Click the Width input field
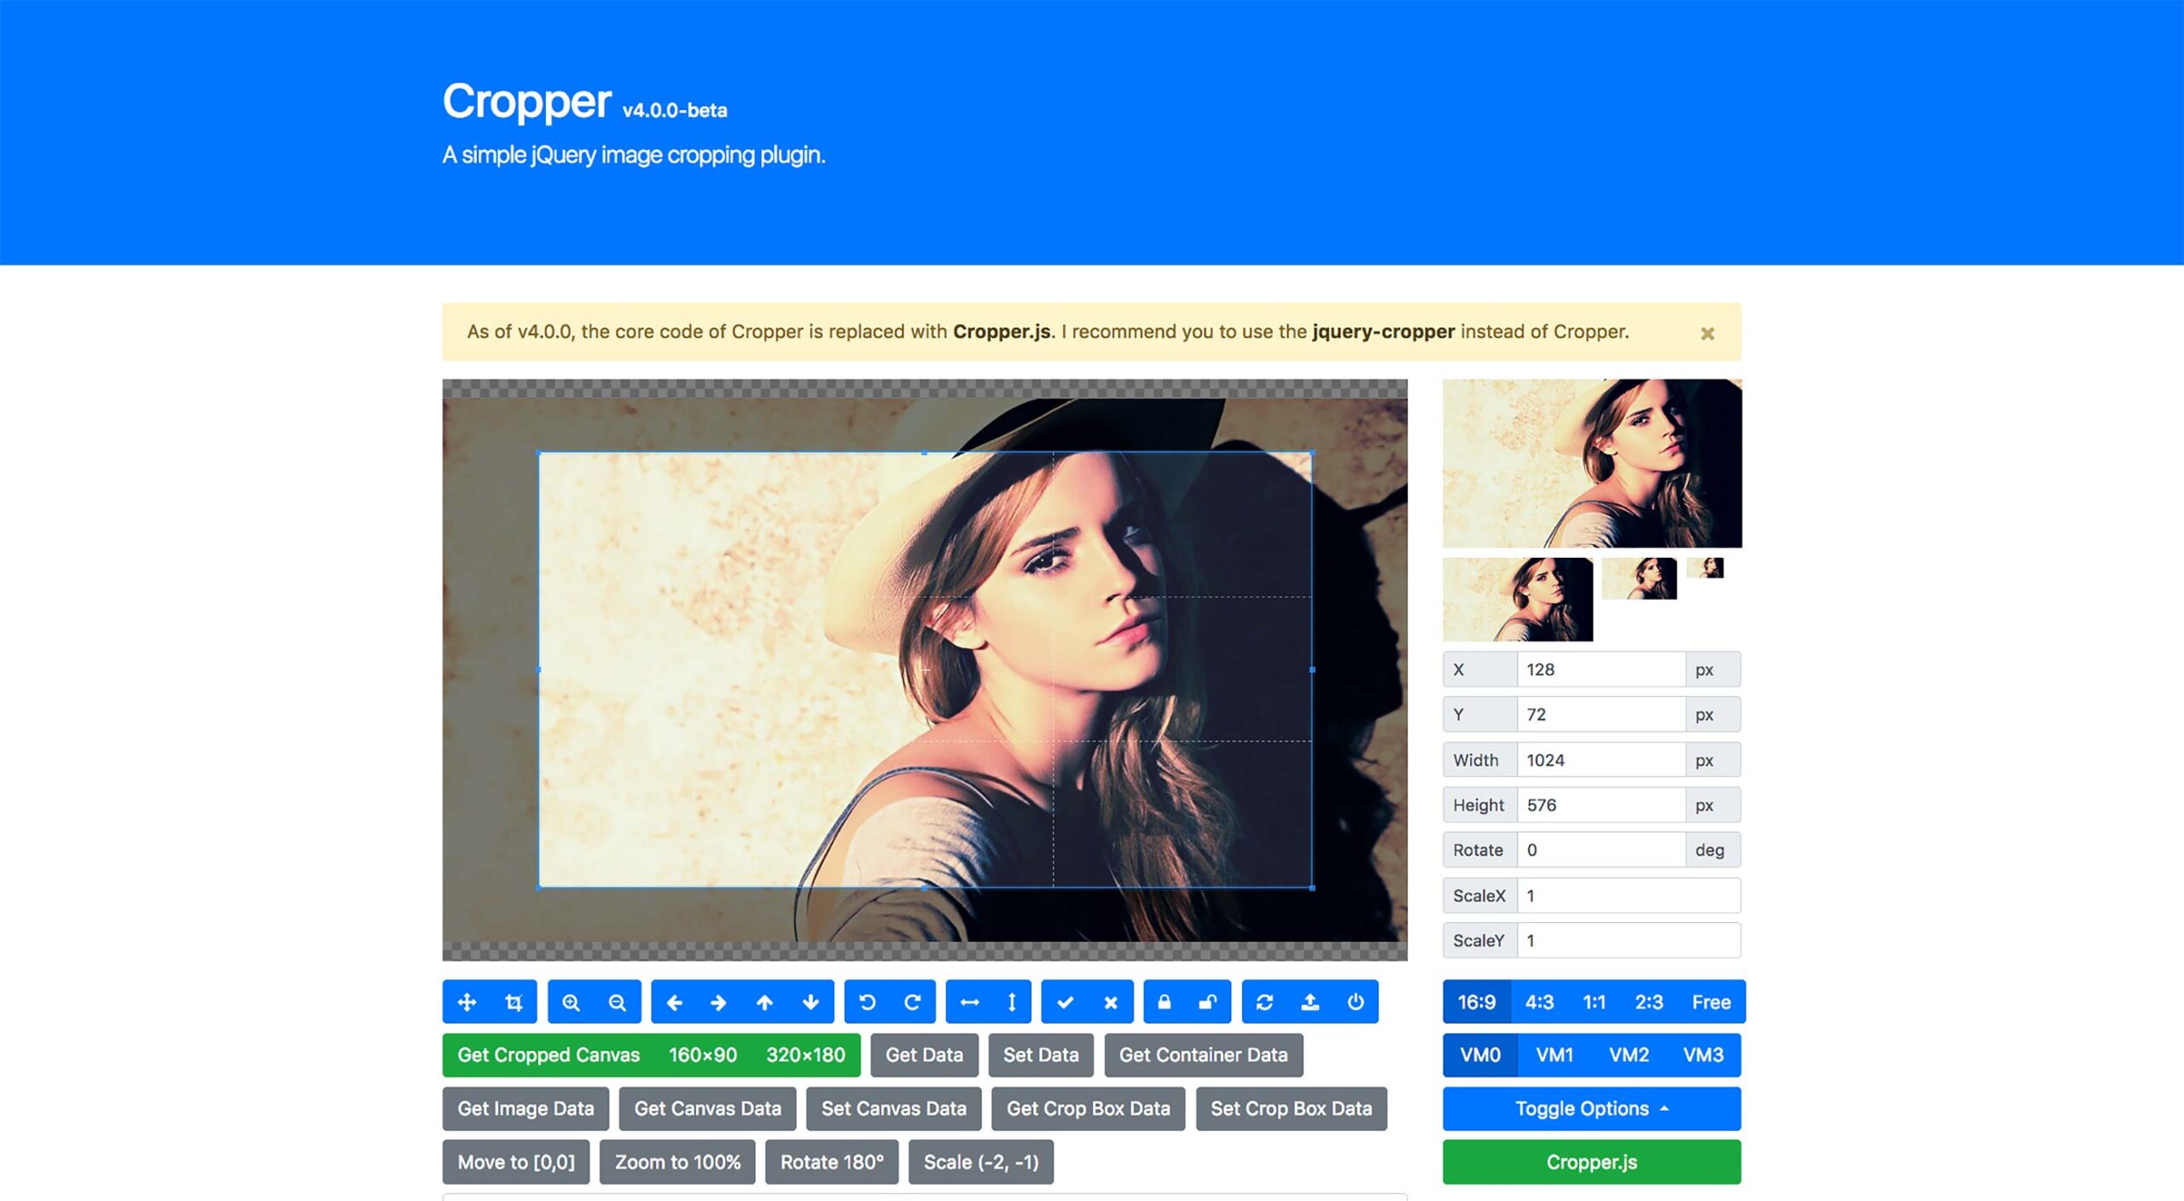This screenshot has width=2184, height=1201. tap(1600, 759)
